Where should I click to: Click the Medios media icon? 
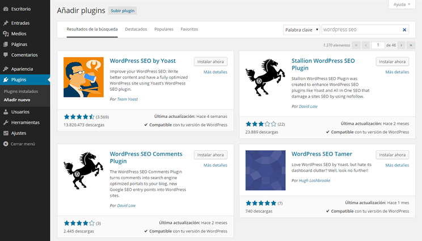[x=6, y=33]
